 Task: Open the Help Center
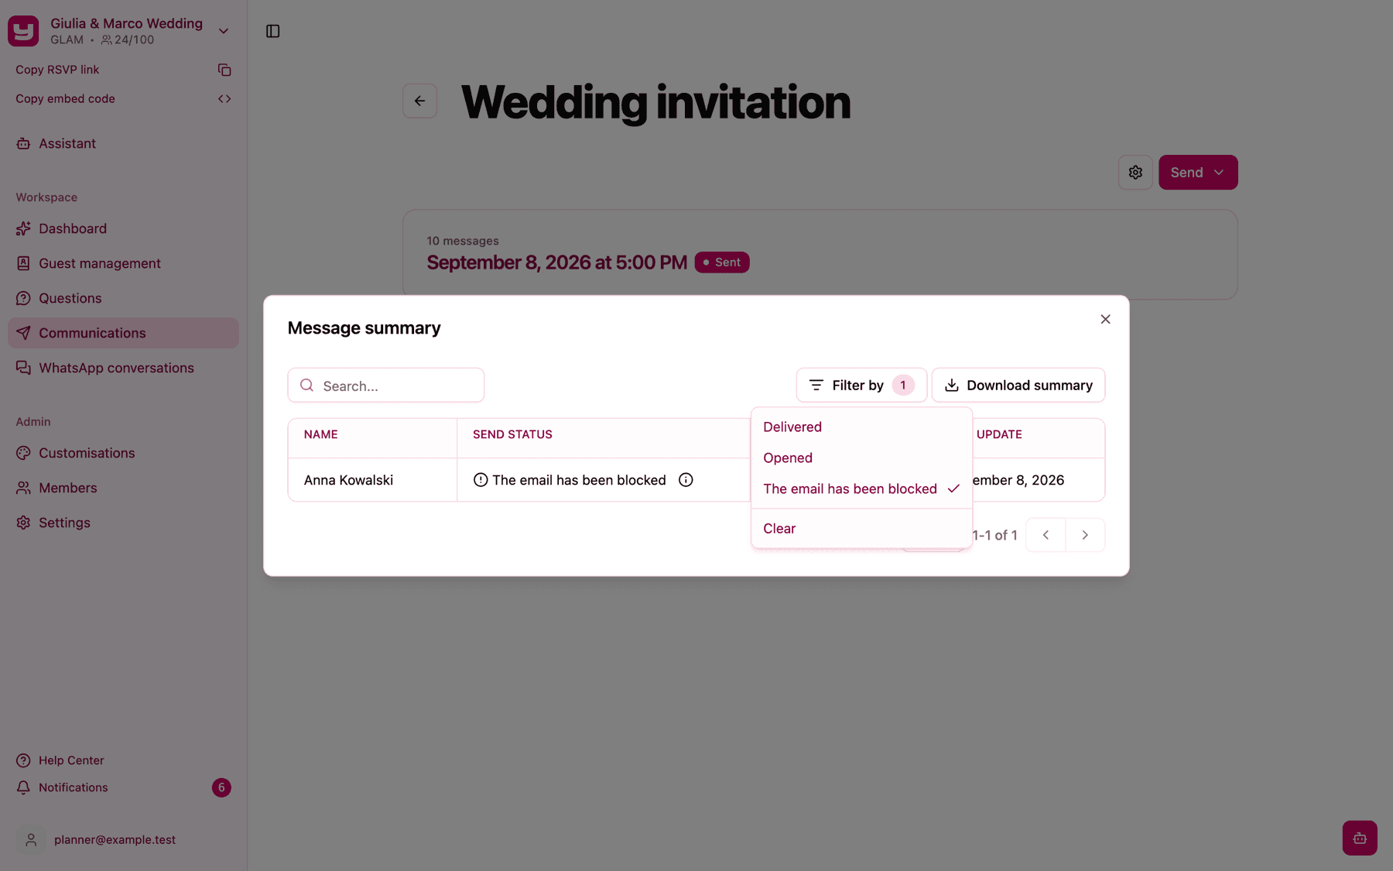(124, 760)
